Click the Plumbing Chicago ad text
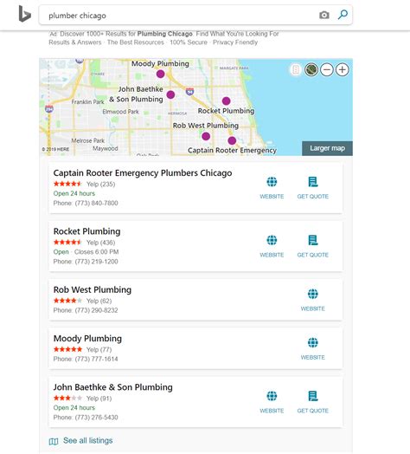The height and width of the screenshot is (454, 410). tap(165, 34)
